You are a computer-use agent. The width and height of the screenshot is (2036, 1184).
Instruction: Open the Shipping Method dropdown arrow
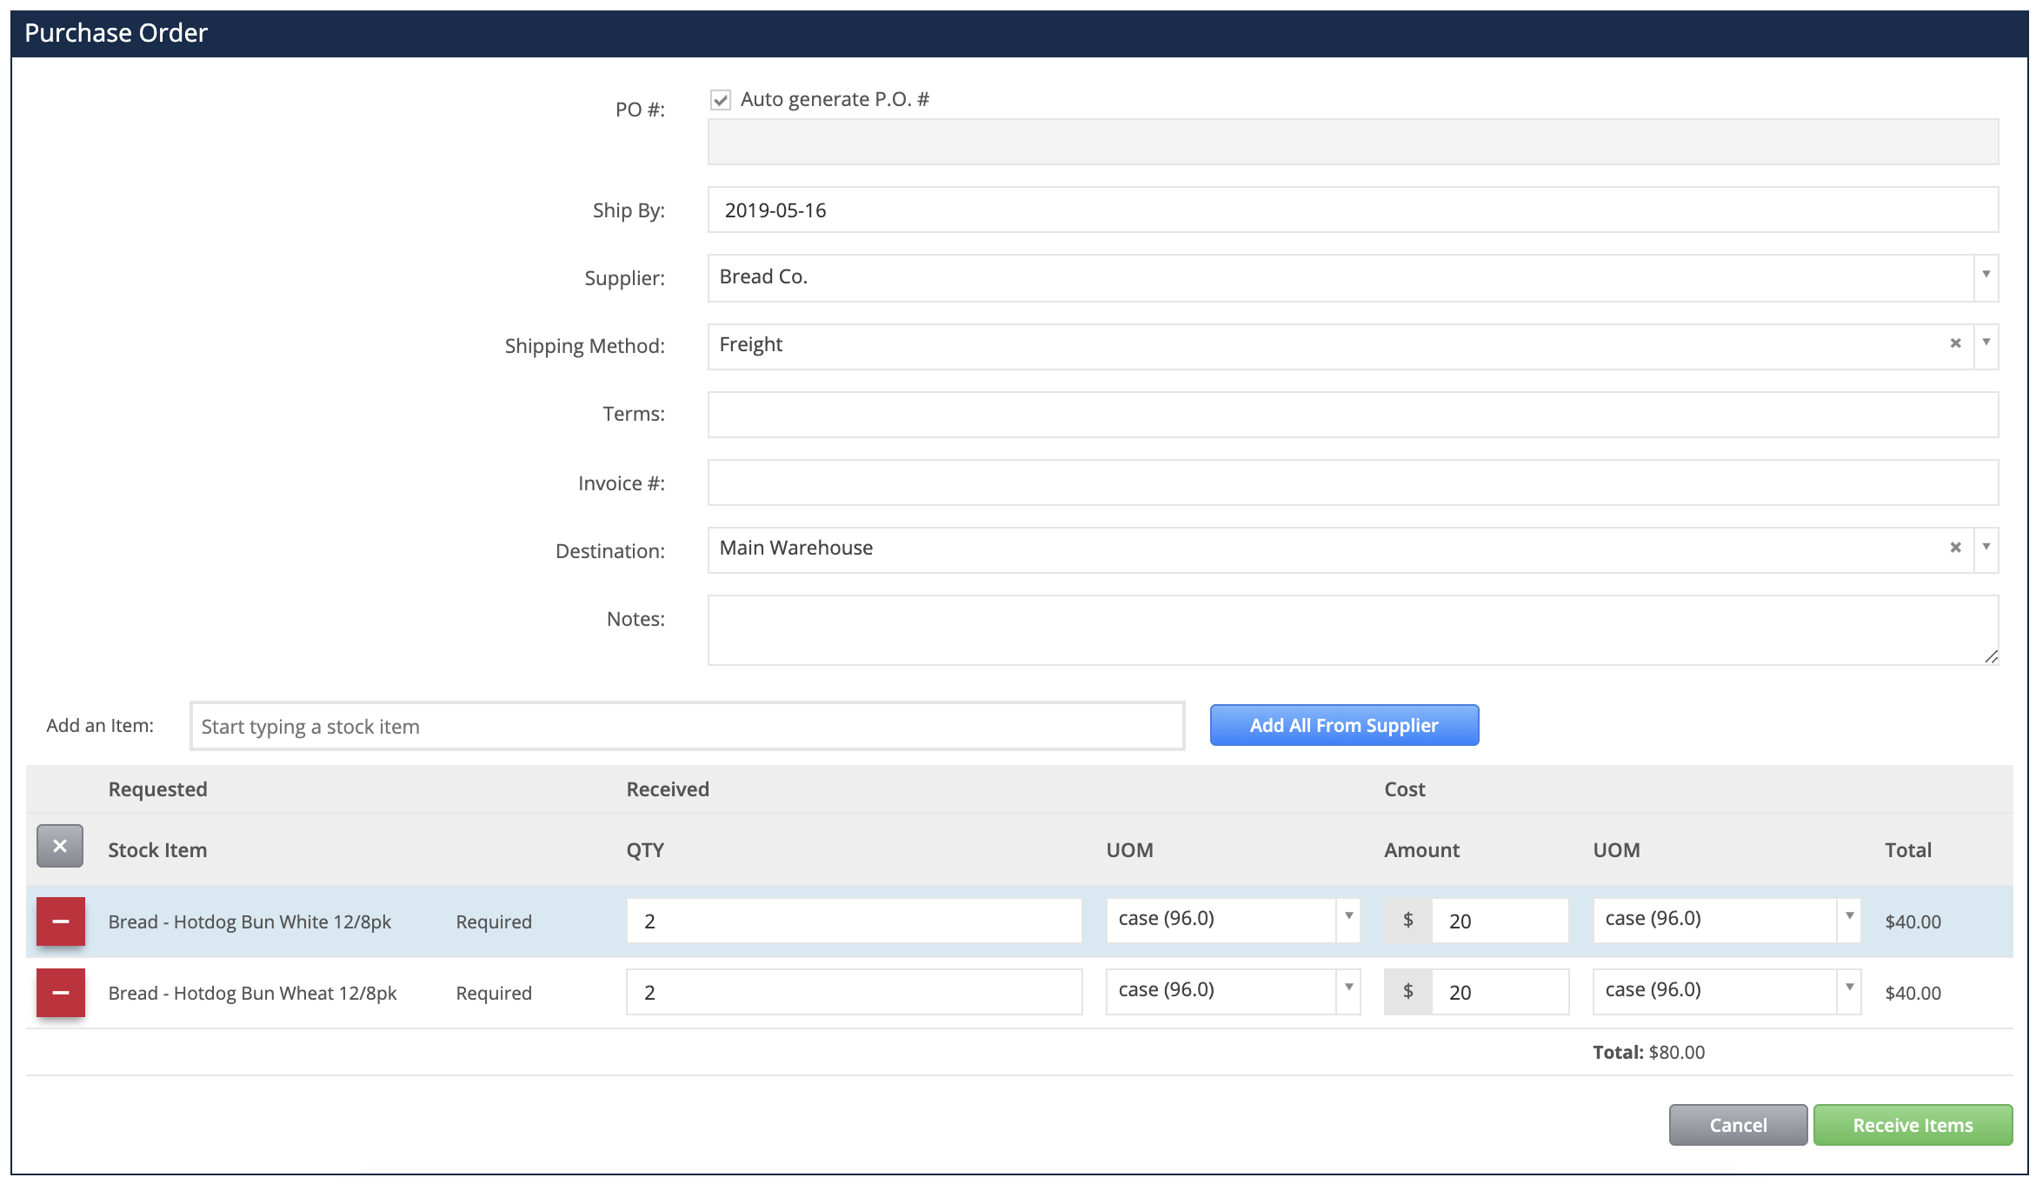[x=1987, y=345]
